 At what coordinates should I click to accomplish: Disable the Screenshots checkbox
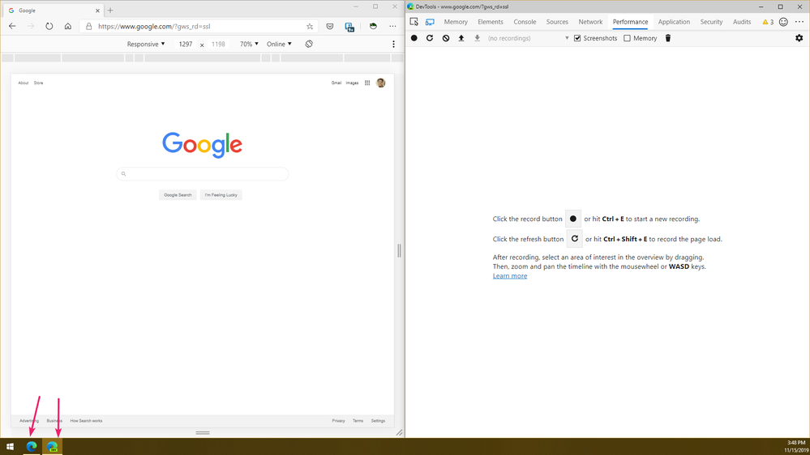(x=577, y=38)
